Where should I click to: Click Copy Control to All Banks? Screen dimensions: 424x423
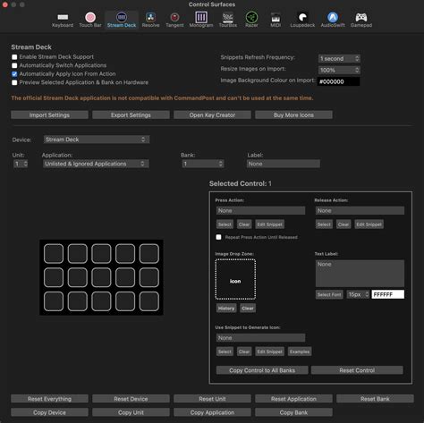[x=262, y=370]
